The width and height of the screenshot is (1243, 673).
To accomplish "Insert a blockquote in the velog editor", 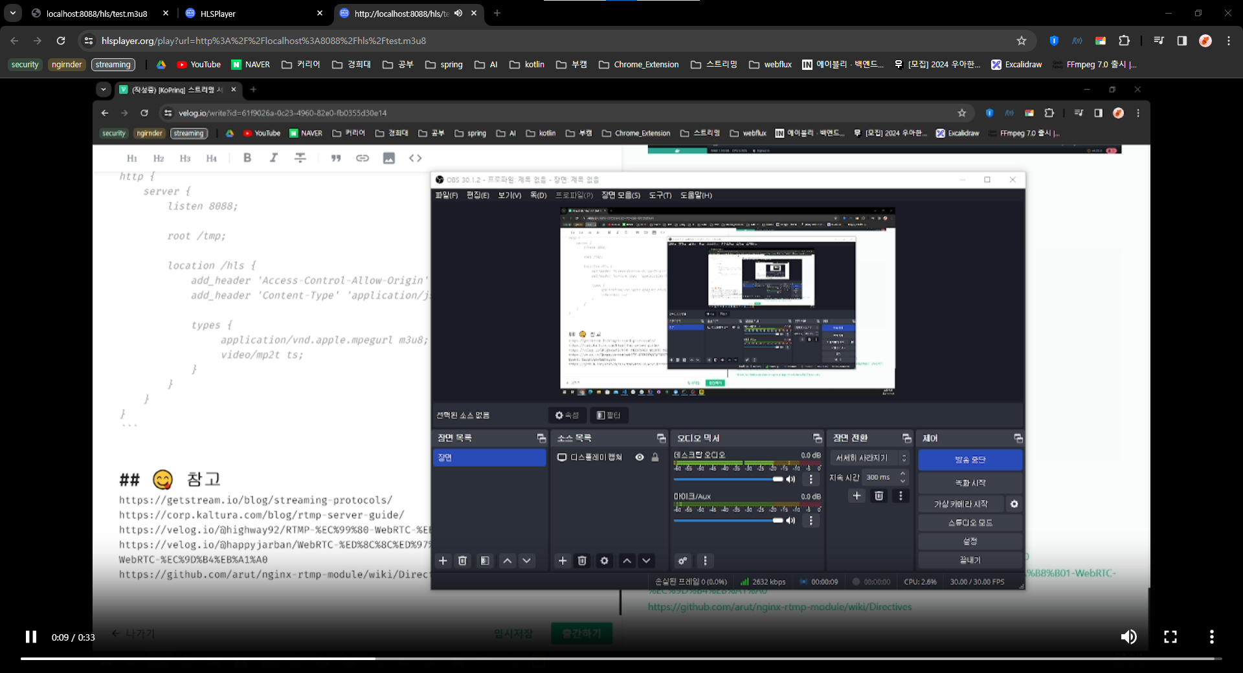I will (x=336, y=158).
